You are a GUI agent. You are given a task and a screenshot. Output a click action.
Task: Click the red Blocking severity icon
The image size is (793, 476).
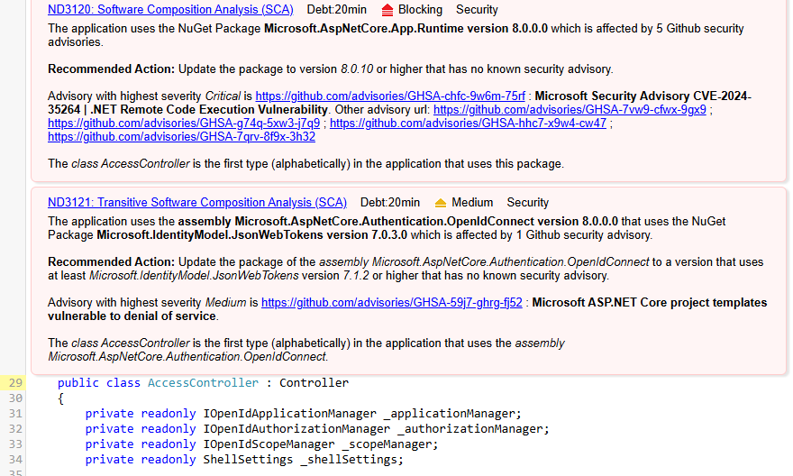point(387,10)
